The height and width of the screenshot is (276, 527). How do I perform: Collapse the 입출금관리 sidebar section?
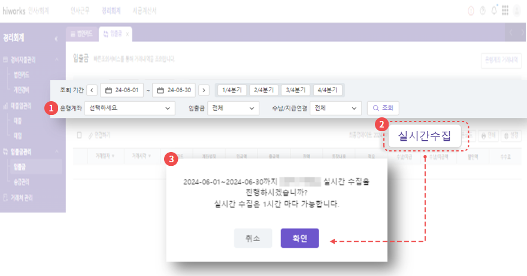(x=56, y=151)
